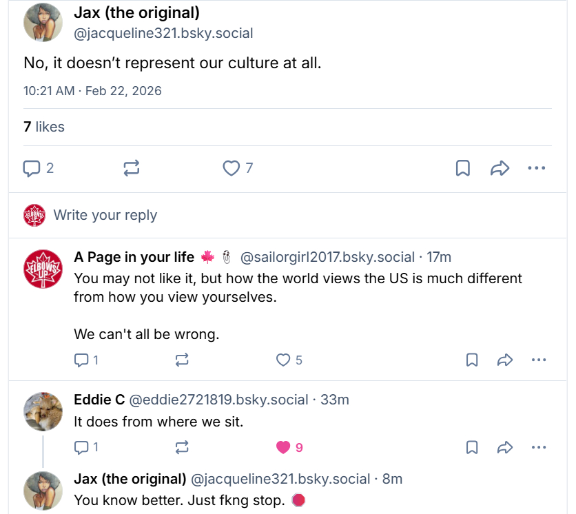Open the Elbows Up avatar of sailorgirl2017

[43, 269]
